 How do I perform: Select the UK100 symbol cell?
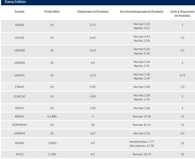(20, 38)
